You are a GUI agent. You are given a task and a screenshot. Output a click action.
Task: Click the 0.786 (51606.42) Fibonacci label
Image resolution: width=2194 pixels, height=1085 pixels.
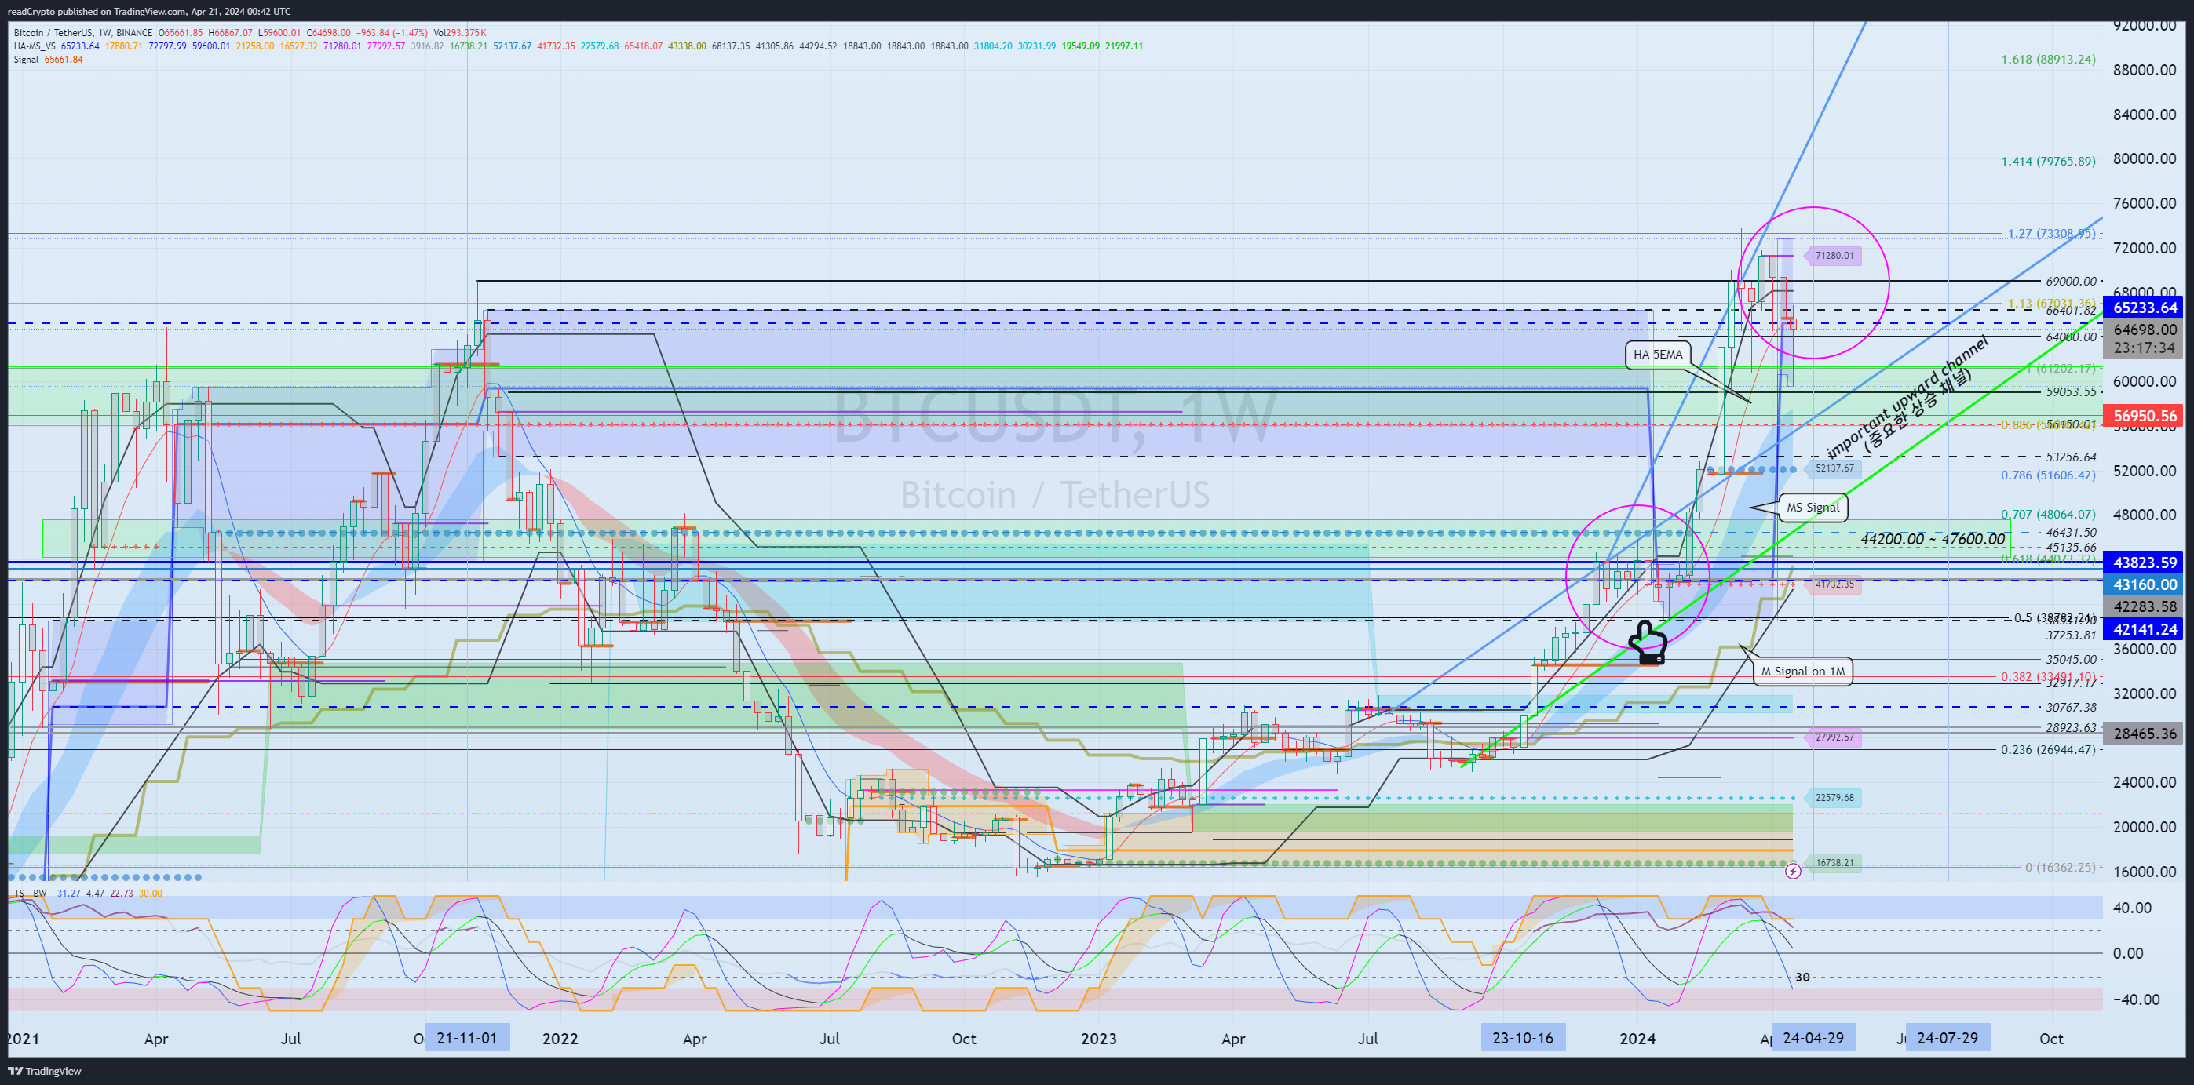point(2048,475)
